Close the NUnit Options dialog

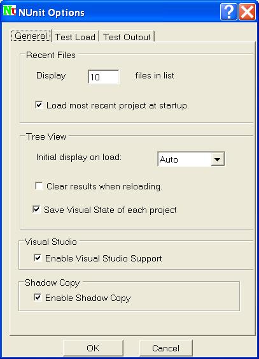(x=248, y=11)
